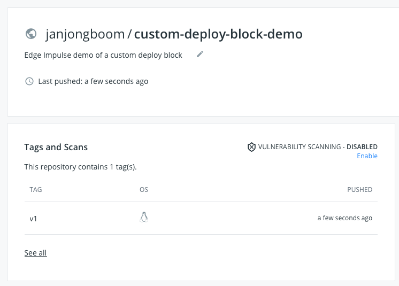399x286 pixels.
Task: Click the PUSHED column header
Action: click(360, 190)
